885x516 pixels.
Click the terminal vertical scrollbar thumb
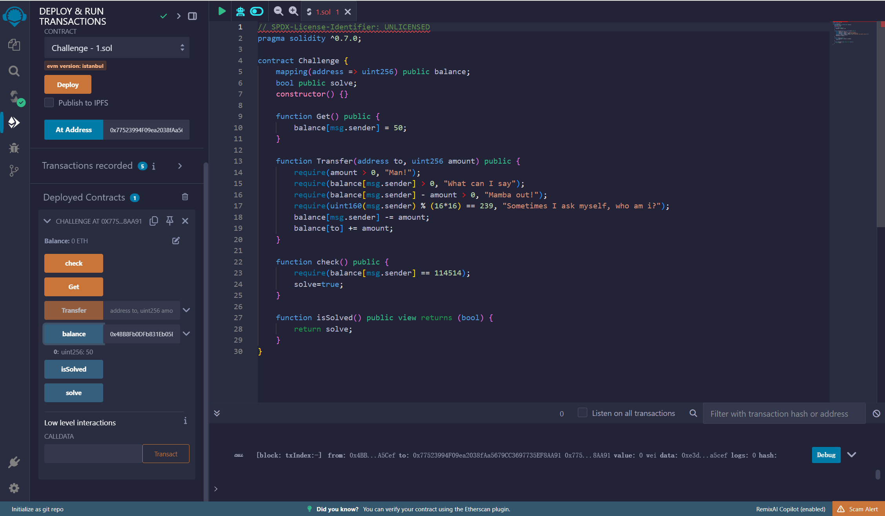878,474
